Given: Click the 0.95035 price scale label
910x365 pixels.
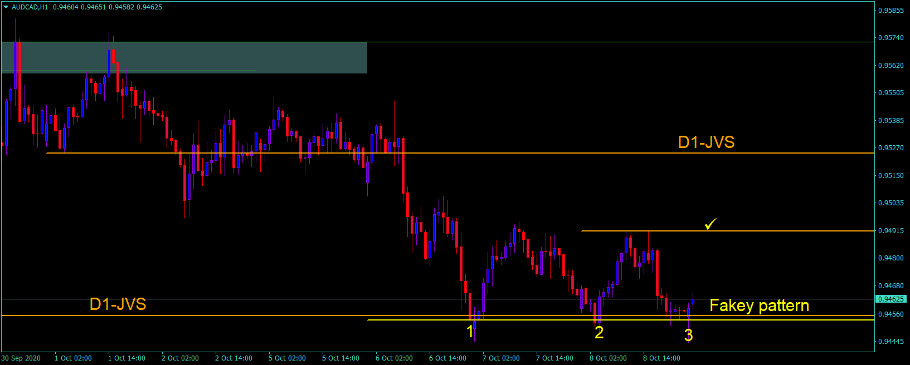Looking at the screenshot, I should 891,203.
